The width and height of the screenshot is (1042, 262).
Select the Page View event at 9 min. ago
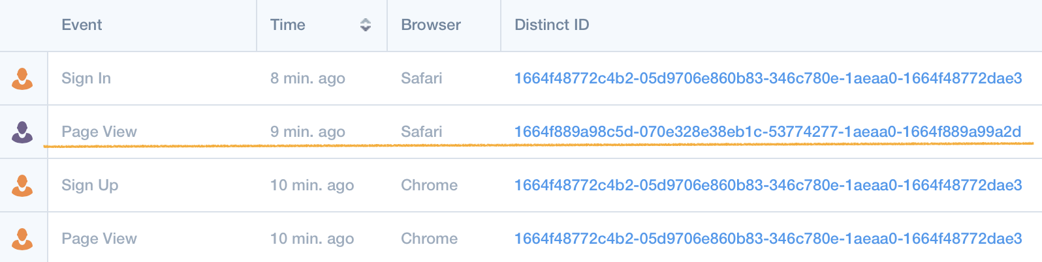pos(99,132)
